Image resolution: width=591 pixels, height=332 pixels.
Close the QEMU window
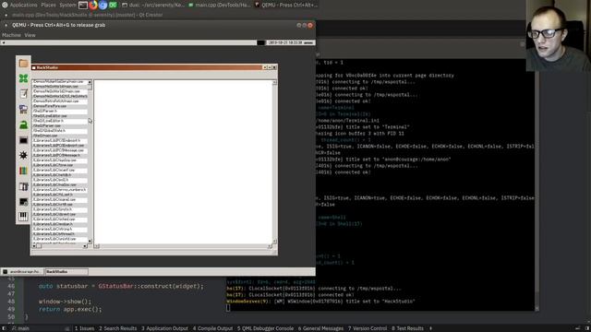click(310, 25)
